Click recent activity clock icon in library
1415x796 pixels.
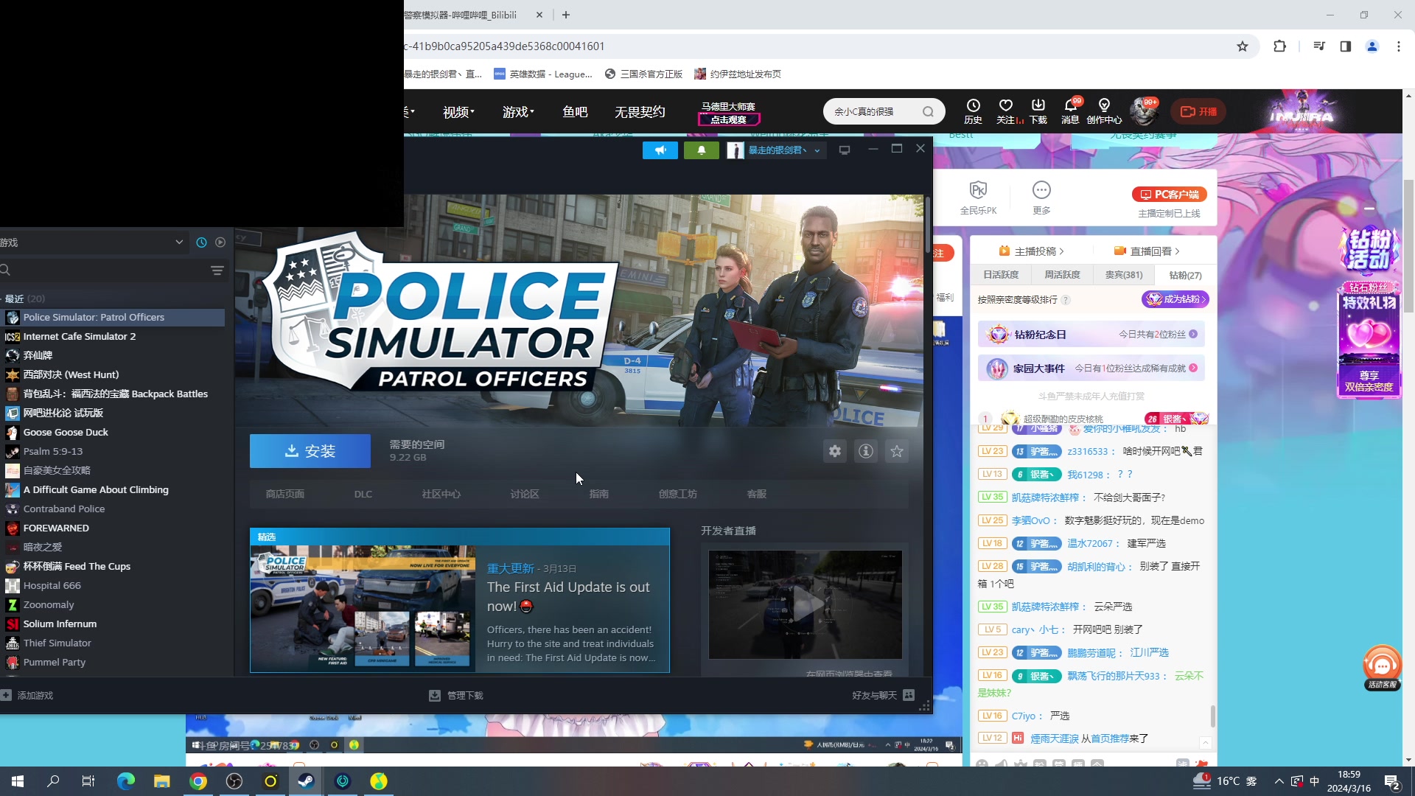click(x=201, y=242)
